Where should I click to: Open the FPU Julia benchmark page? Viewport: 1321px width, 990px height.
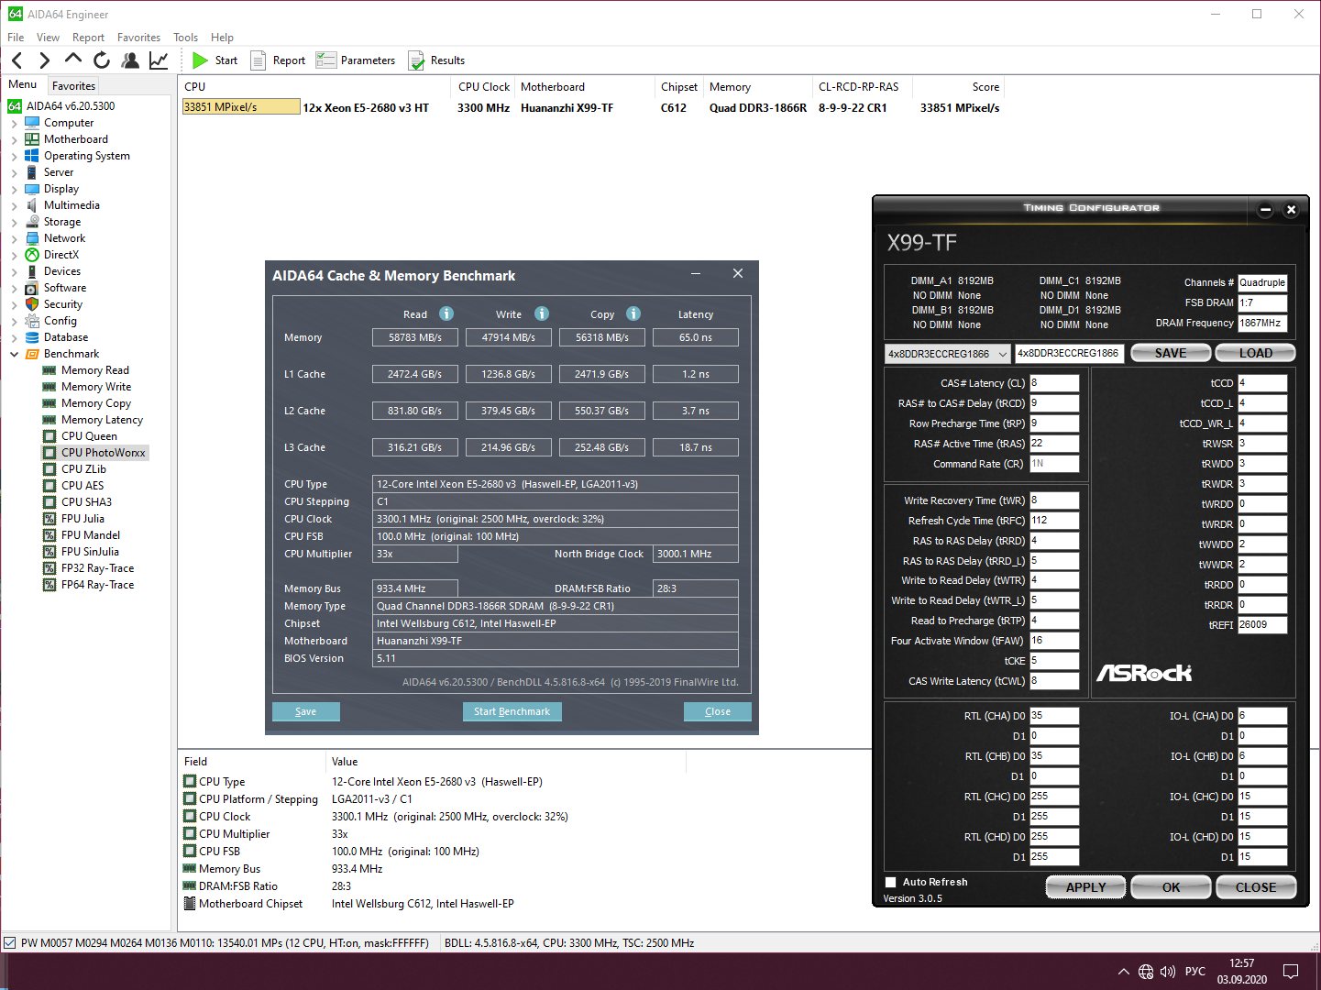click(83, 519)
